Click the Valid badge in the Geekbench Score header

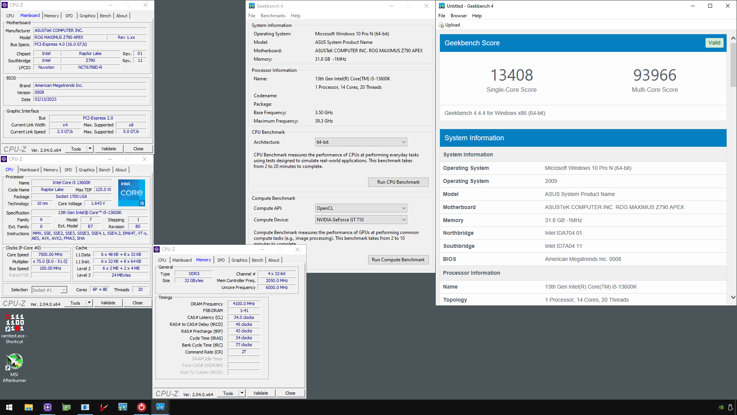714,43
